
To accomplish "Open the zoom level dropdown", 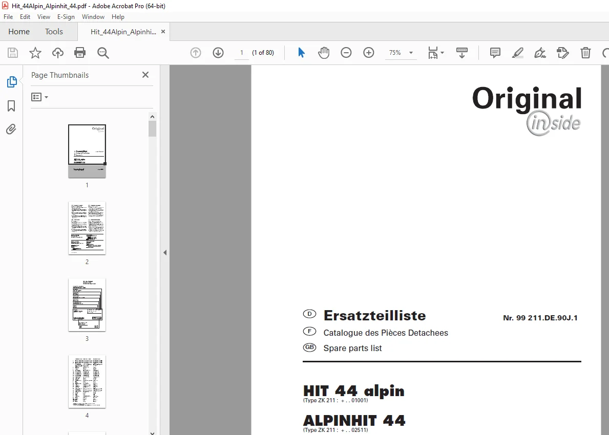I will click(411, 53).
